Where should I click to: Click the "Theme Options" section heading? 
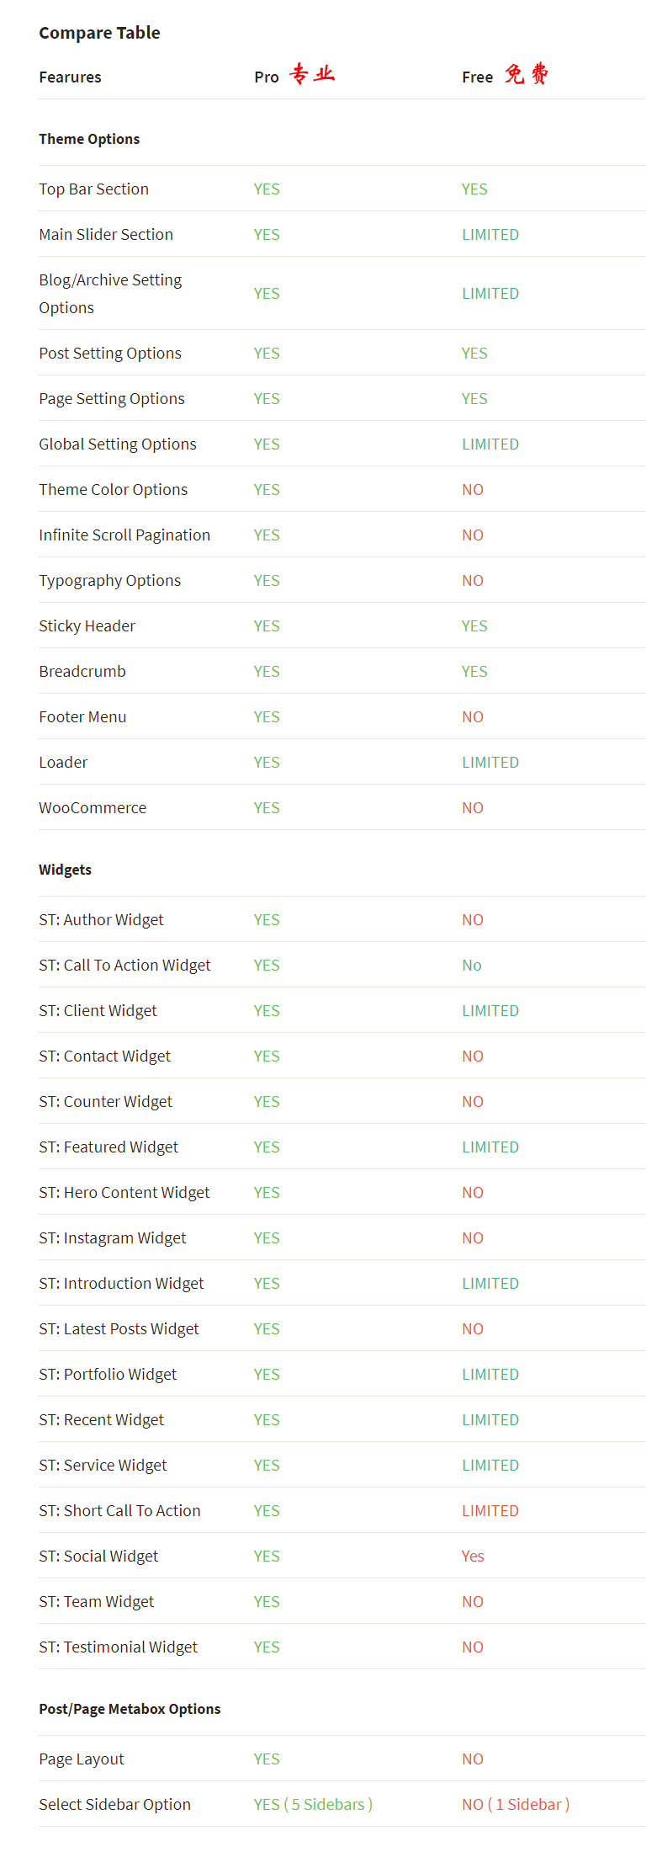(x=89, y=139)
